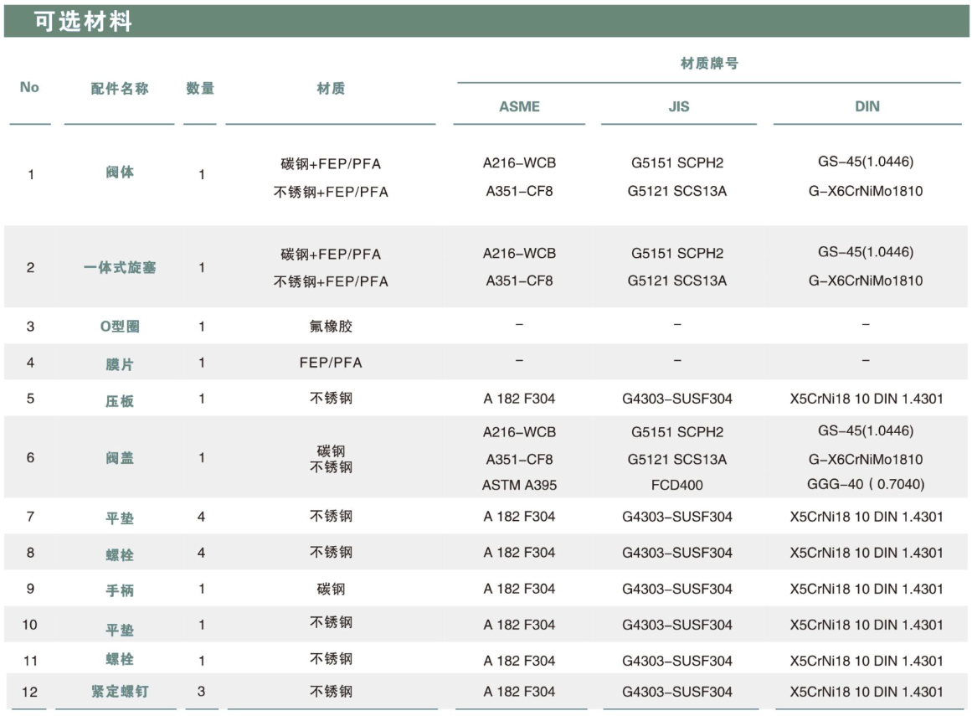Screen dimensions: 972x716
Task: Click the GGG-40 (0.7040) cell
Action: pyautogui.click(x=866, y=485)
